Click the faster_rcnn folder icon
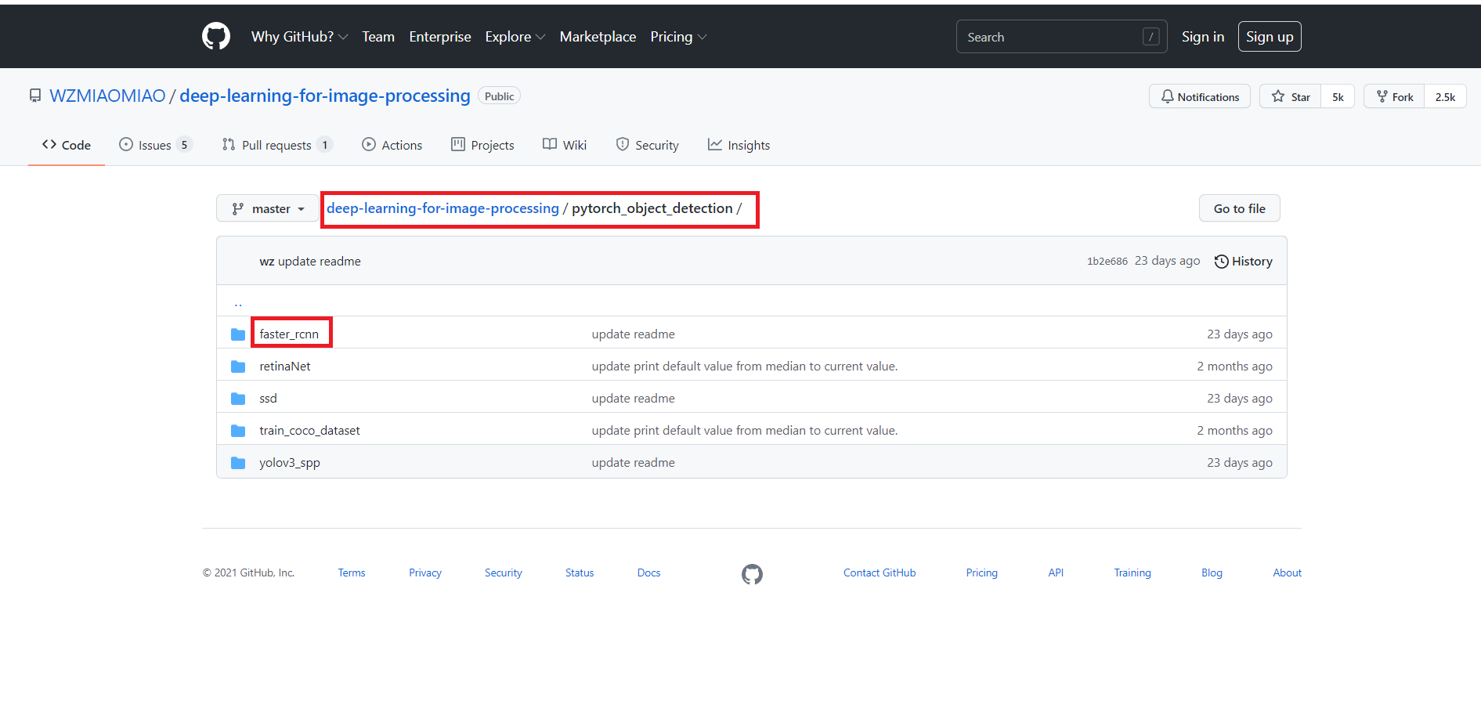Viewport: 1481px width, 708px height. click(x=238, y=334)
